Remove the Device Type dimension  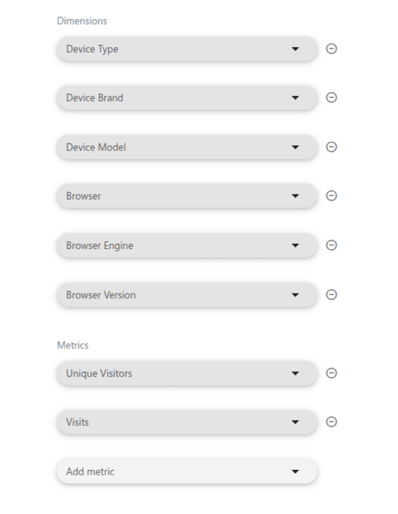point(331,49)
